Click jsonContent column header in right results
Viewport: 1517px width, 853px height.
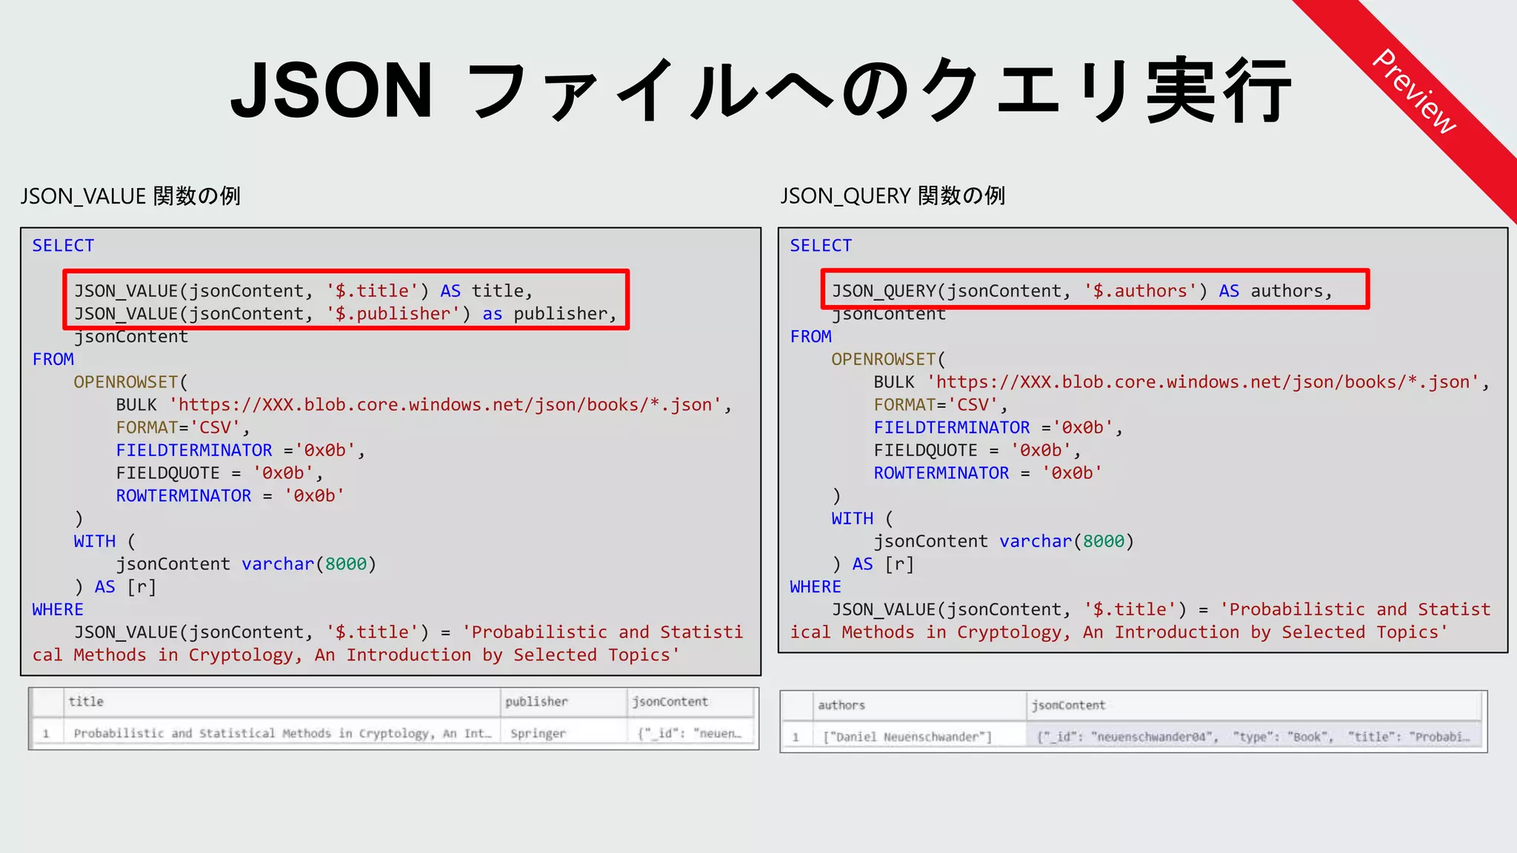1254,706
